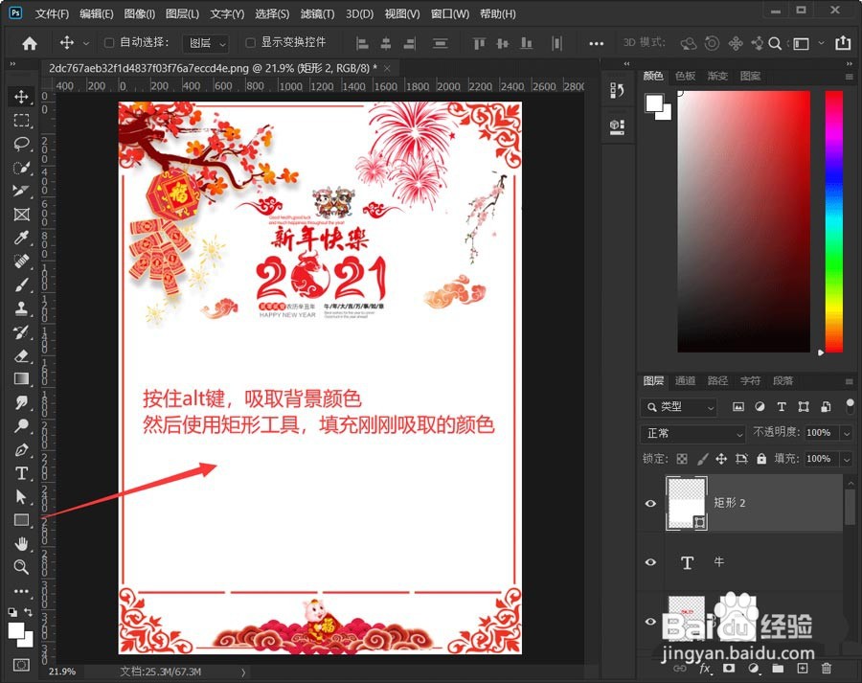Switch to the 通道 tab
The height and width of the screenshot is (683, 862).
point(685,380)
